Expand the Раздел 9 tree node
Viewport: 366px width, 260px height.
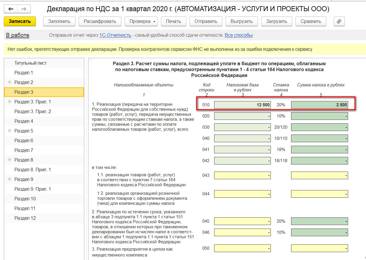[9, 179]
